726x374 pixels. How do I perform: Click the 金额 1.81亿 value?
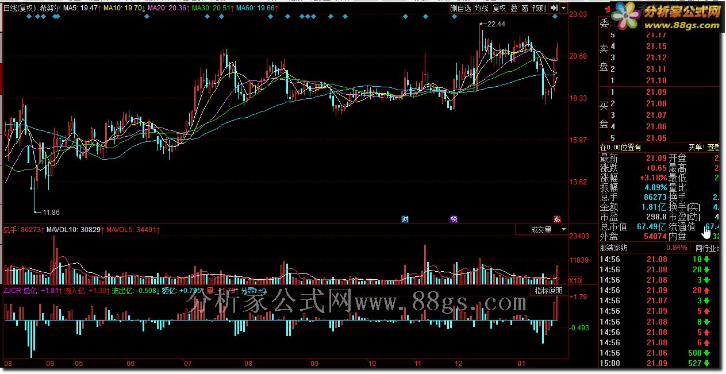coord(654,207)
